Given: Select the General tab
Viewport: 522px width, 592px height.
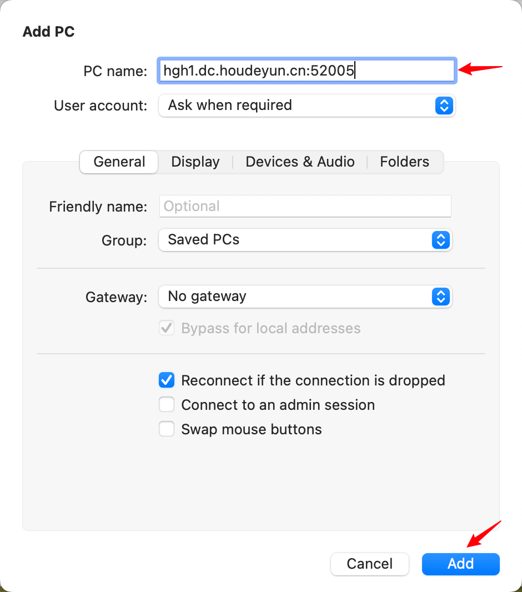Looking at the screenshot, I should (x=119, y=162).
